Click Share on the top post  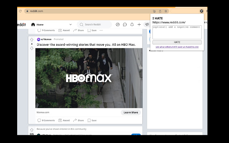[x=79, y=30]
